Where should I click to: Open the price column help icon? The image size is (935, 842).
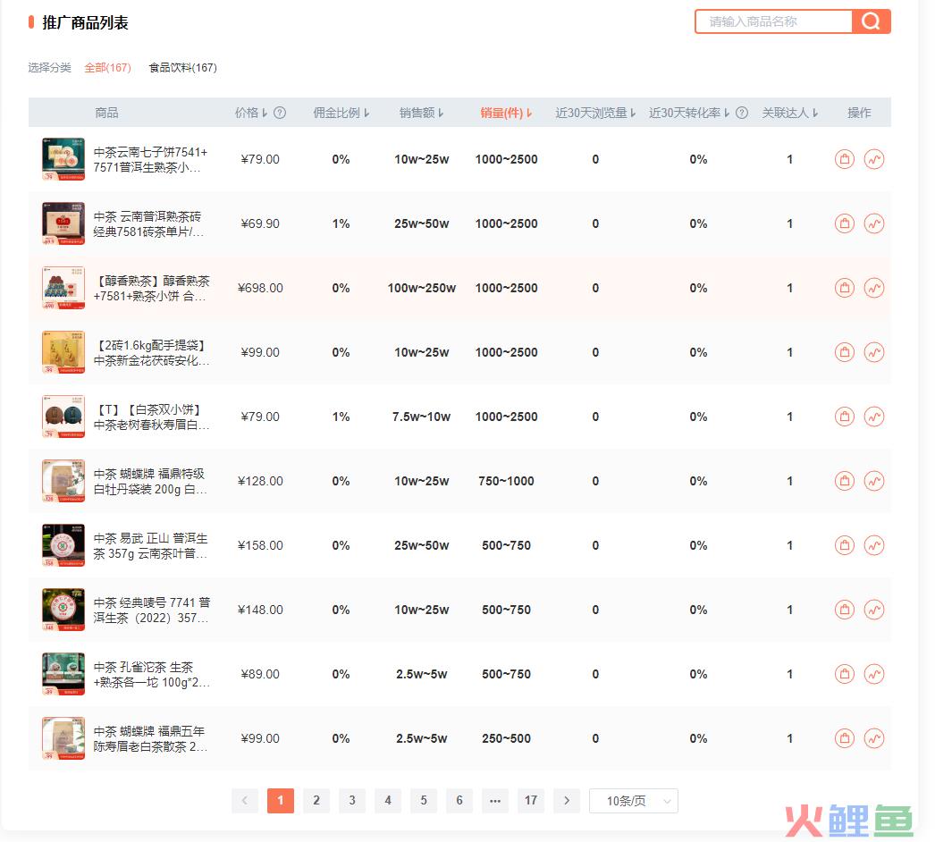tap(280, 113)
